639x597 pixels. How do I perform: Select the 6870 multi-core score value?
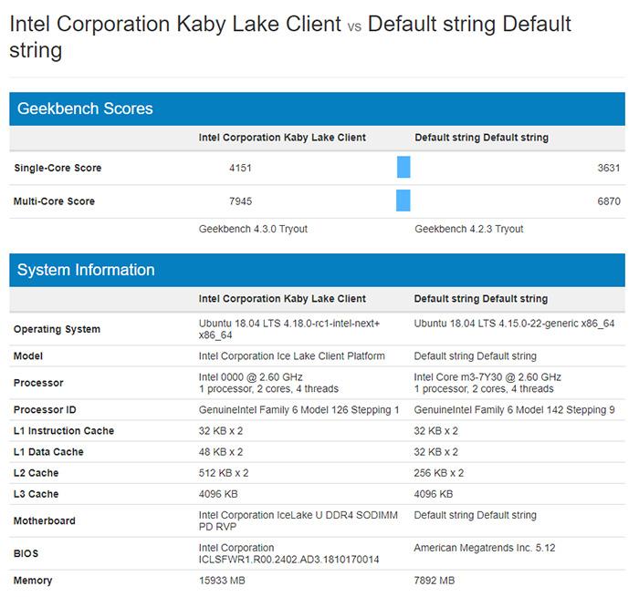(x=607, y=201)
